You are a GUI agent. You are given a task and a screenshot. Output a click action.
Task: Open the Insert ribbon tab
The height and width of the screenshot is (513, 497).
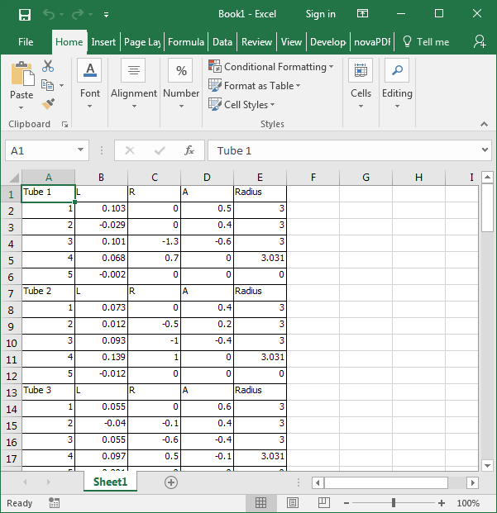click(103, 42)
